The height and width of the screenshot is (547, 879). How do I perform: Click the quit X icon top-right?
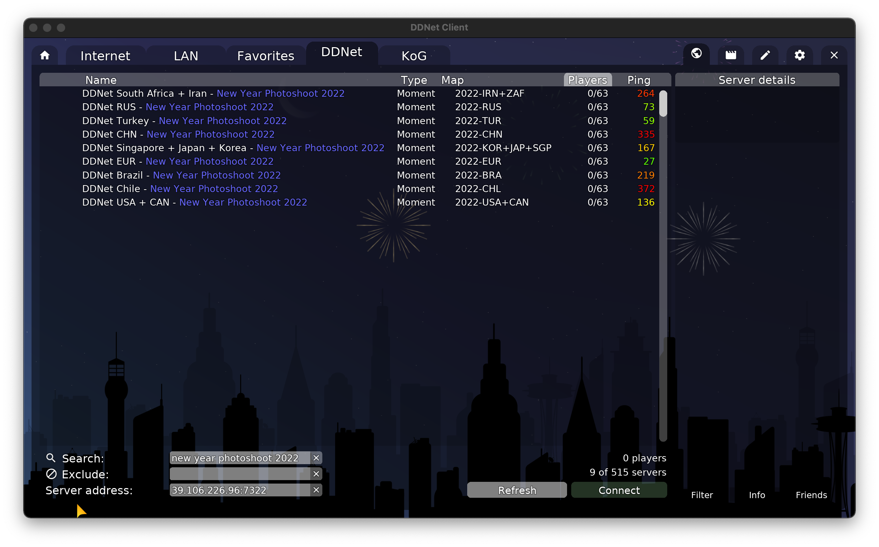point(834,55)
